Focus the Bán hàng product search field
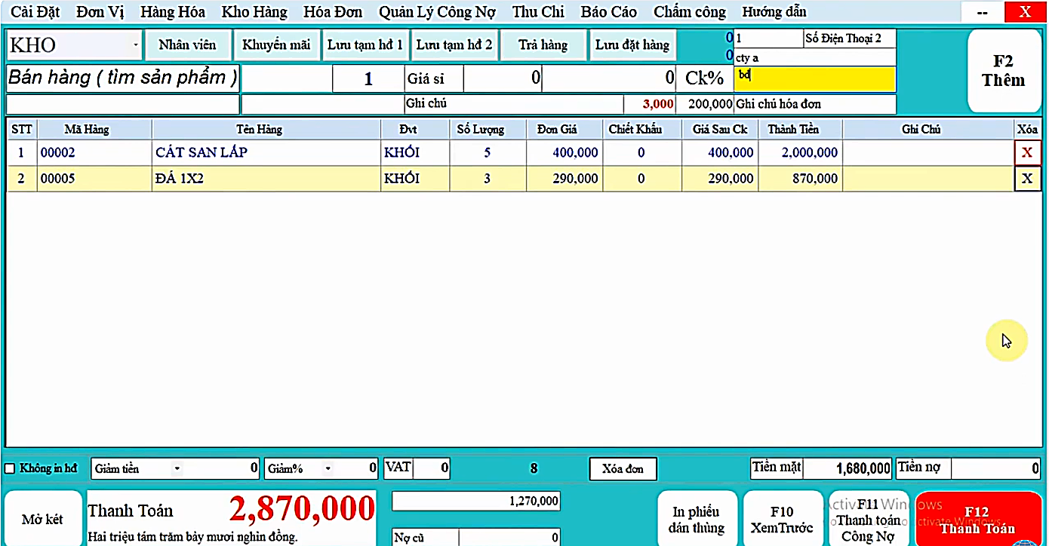The width and height of the screenshot is (1049, 546). [x=122, y=78]
